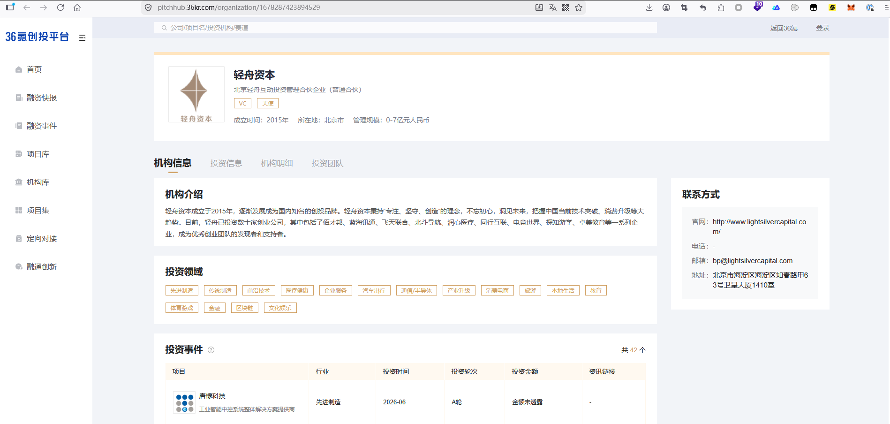Open 项目集 in the sidebar
The height and width of the screenshot is (424, 890).
click(x=38, y=210)
